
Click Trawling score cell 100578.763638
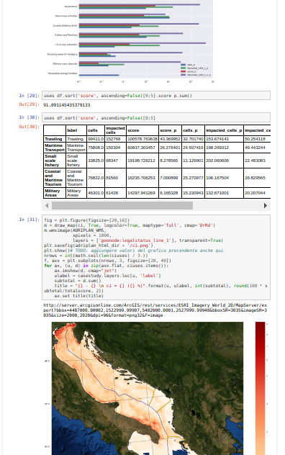(x=142, y=139)
